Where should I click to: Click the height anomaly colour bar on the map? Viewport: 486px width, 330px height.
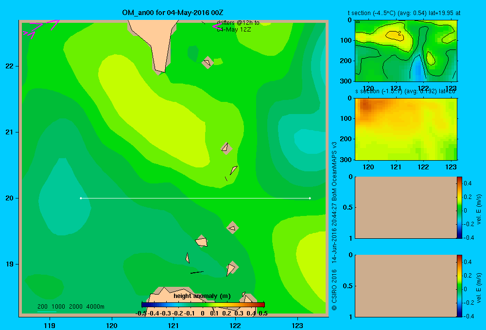(x=203, y=305)
